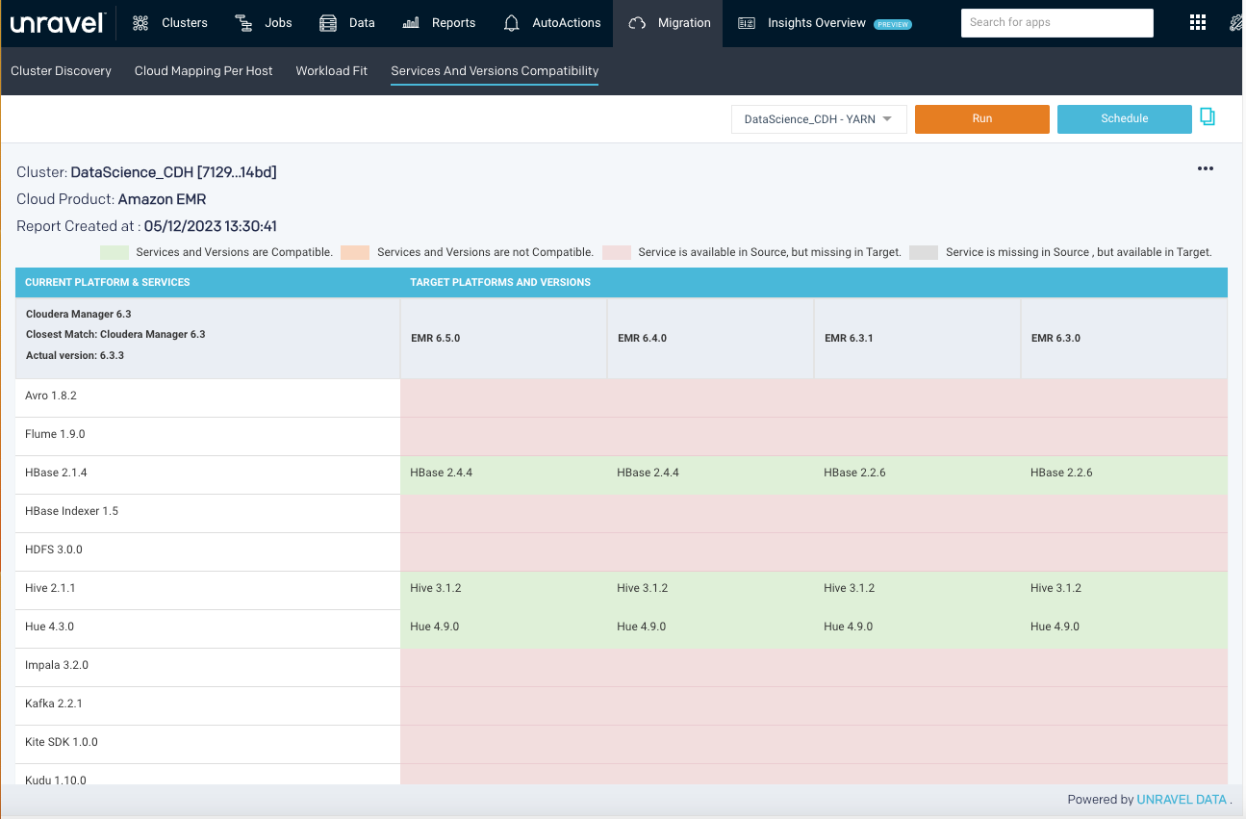The height and width of the screenshot is (819, 1246).
Task: Click the Insights Overview icon
Action: coord(747,23)
